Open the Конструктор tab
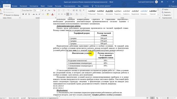Viewport: 177px width, 99px height. [x=34, y=6]
